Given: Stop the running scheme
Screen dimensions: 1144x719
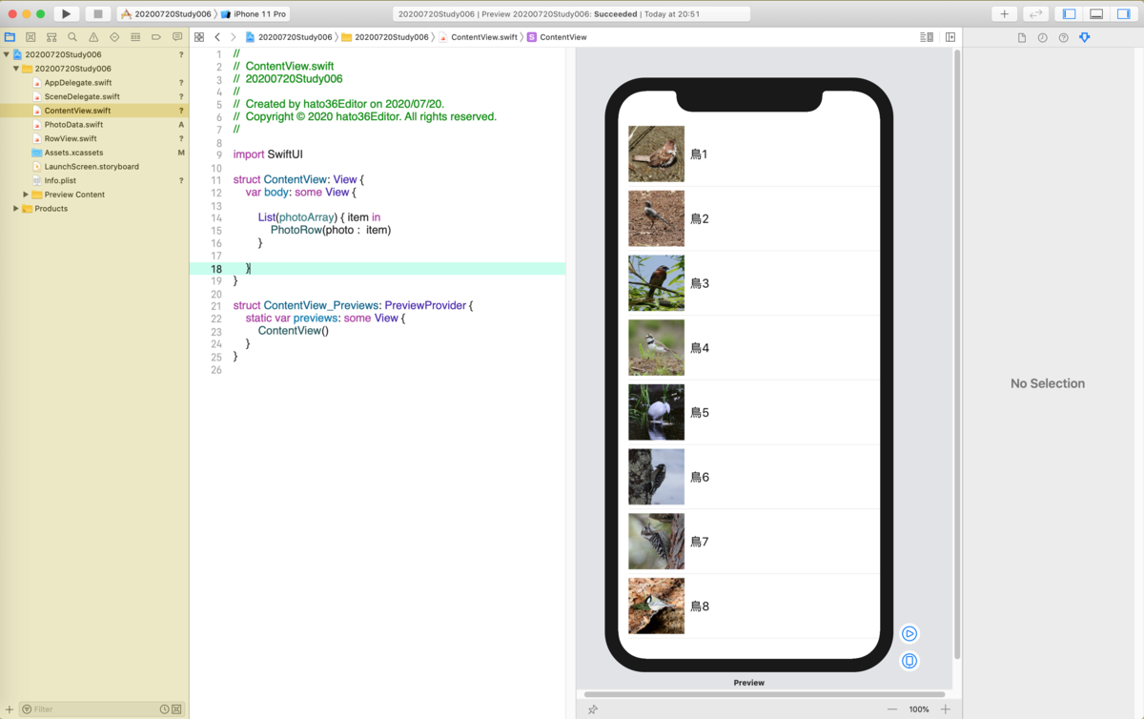Looking at the screenshot, I should click(x=97, y=14).
